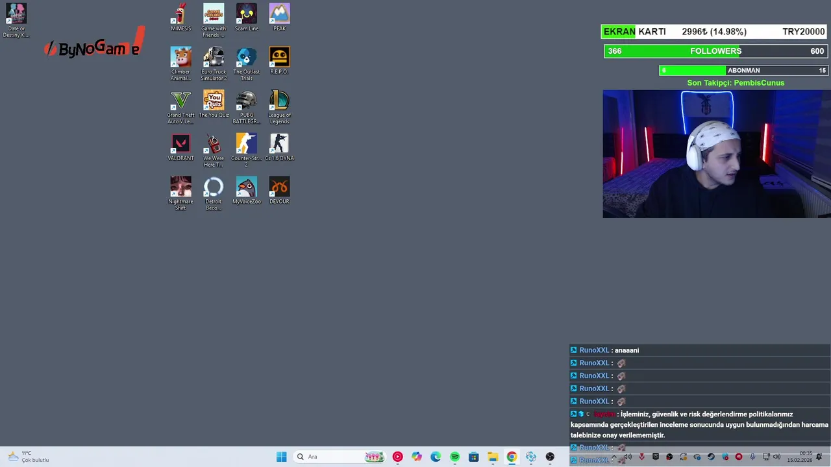Open the notification bell in tray
Viewport: 831px width, 467px height.
[x=819, y=457]
